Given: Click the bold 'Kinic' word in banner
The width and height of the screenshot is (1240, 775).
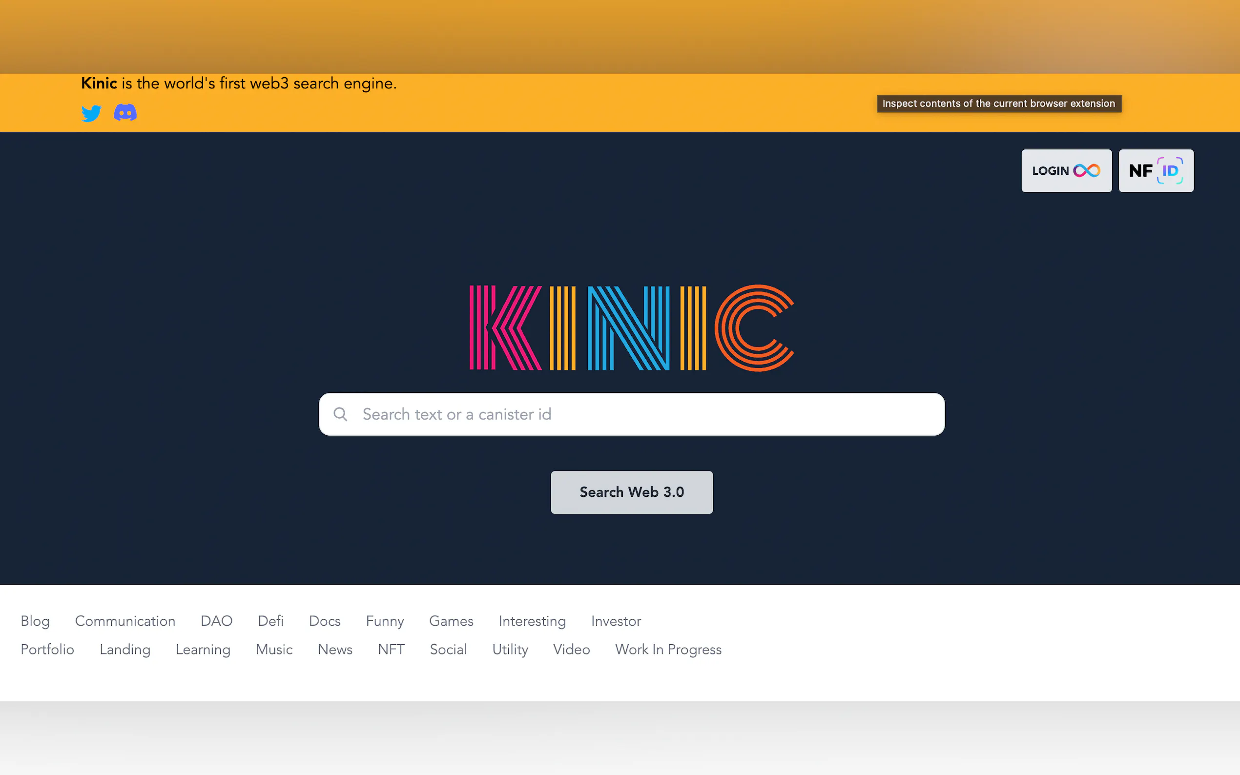Looking at the screenshot, I should (x=99, y=83).
